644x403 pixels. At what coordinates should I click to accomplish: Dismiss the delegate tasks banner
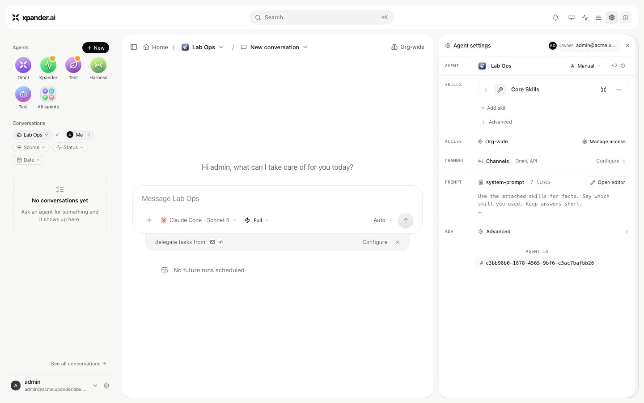[x=398, y=242]
